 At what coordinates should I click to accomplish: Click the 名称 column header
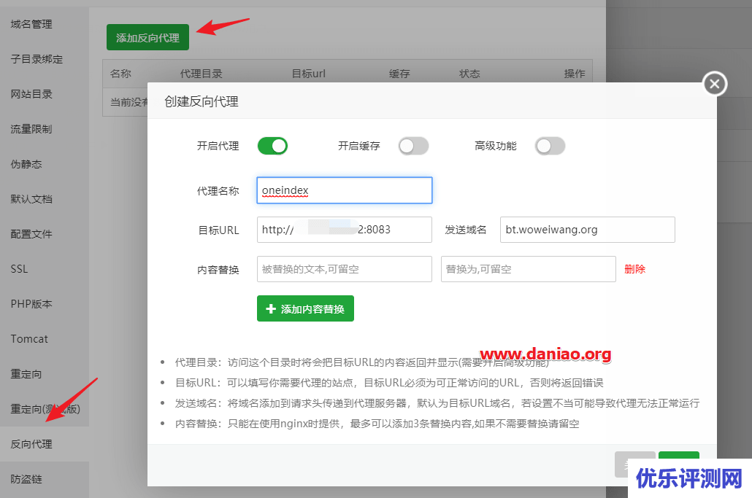[x=120, y=73]
